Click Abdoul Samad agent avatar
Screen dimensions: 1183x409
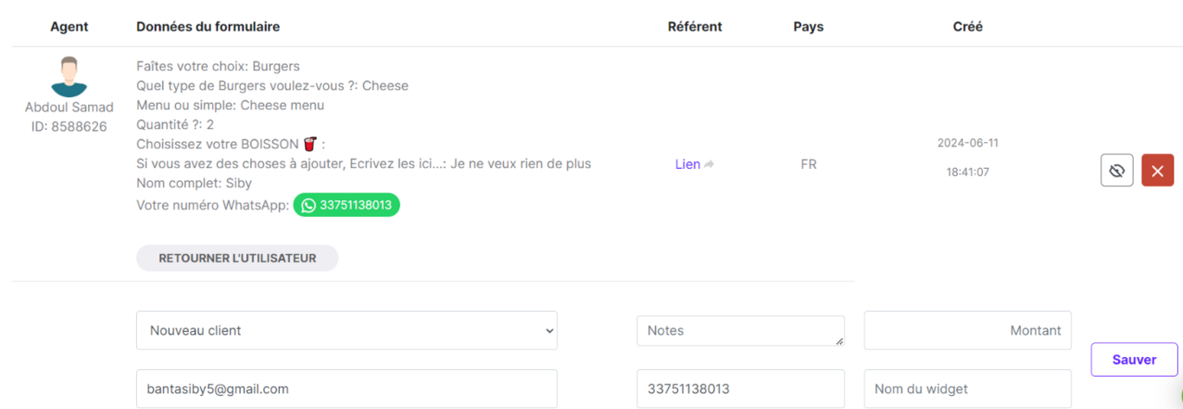pos(68,76)
